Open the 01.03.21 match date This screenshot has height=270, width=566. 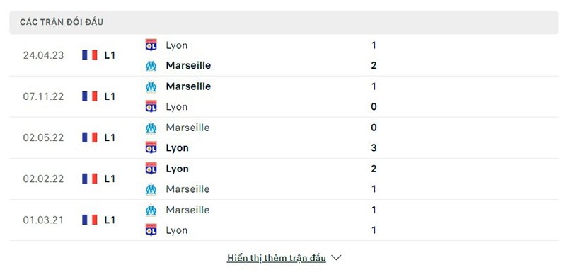[43, 220]
